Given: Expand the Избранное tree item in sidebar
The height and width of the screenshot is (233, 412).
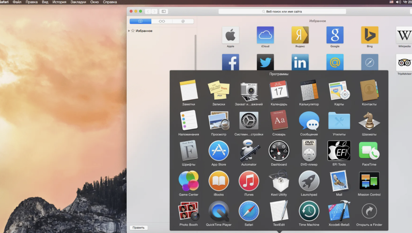Looking at the screenshot, I should click(129, 31).
